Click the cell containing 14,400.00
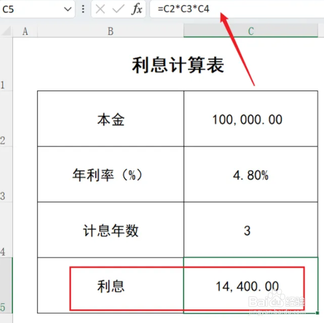The width and height of the screenshot is (324, 323). pos(251,285)
